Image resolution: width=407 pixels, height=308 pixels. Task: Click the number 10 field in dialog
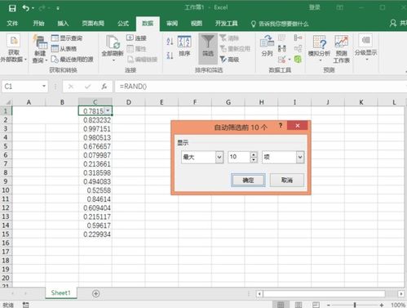tap(239, 157)
